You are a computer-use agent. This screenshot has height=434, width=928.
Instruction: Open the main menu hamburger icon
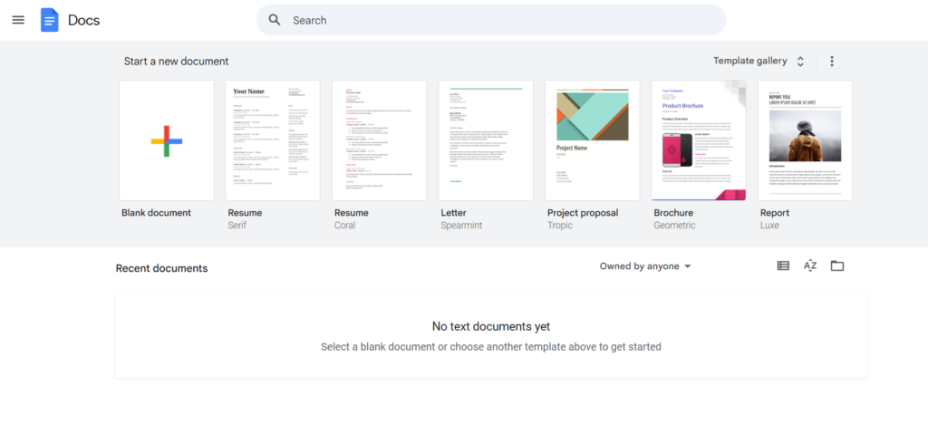pos(18,20)
